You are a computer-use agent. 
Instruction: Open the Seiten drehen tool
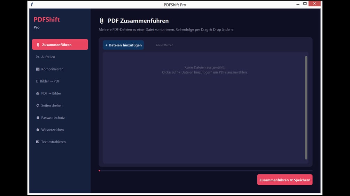[x=60, y=105]
